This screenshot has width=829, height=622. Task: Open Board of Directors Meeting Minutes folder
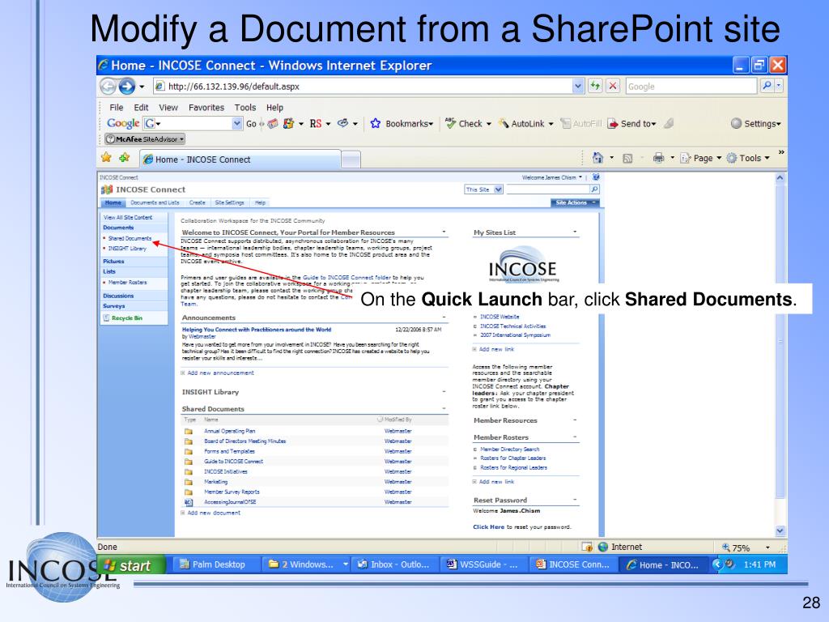click(244, 441)
